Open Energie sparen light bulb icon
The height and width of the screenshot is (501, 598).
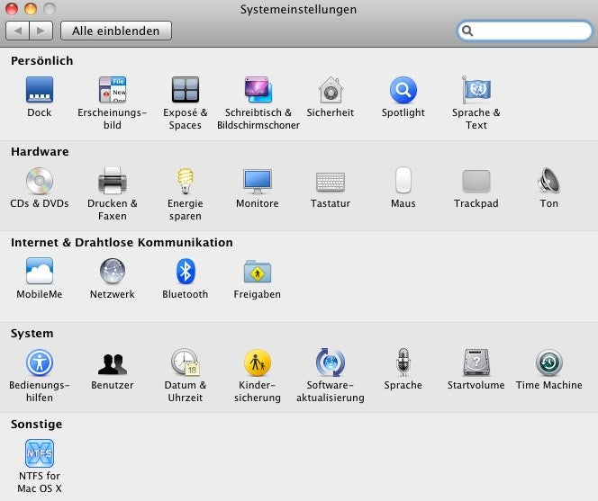click(x=186, y=181)
